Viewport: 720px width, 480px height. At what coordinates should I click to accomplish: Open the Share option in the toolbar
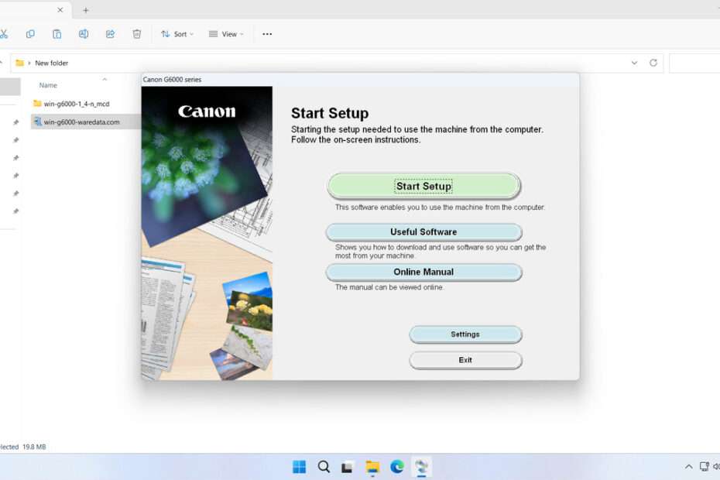tap(110, 34)
